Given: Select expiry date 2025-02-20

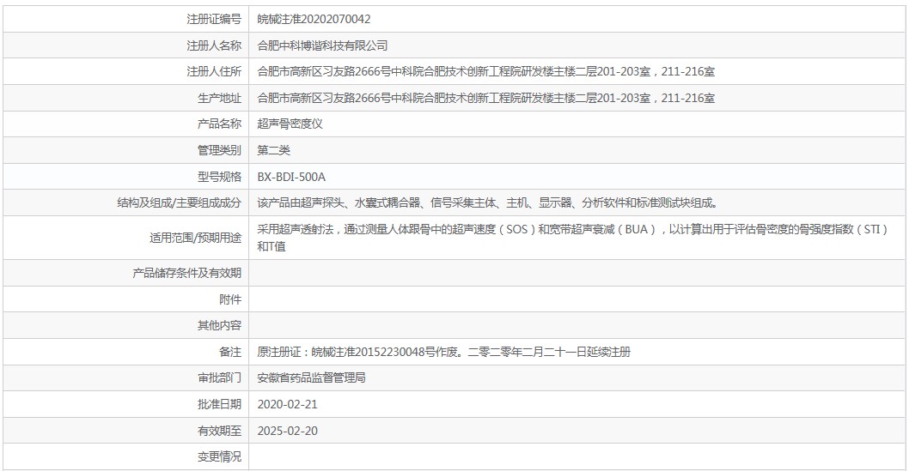Looking at the screenshot, I should (288, 431).
